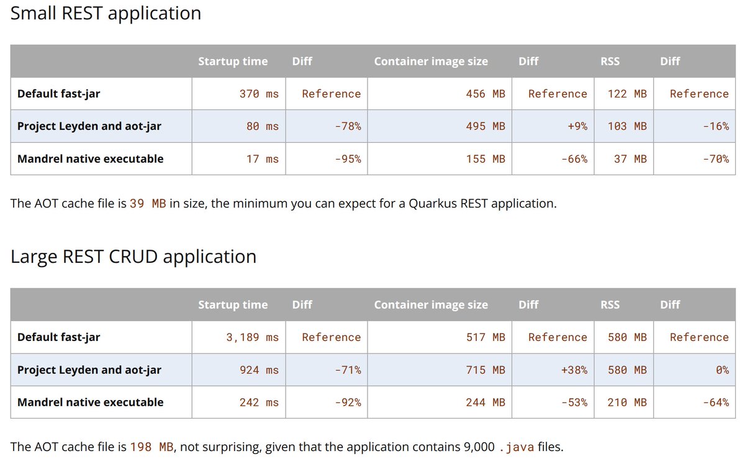
Task: Click "Default fast-jar" row label in Large CRUD table
Action: [x=58, y=337]
